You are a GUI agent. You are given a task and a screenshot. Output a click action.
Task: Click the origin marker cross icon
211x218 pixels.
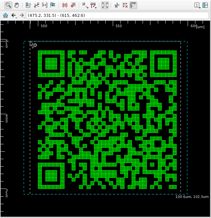pos(117,5)
